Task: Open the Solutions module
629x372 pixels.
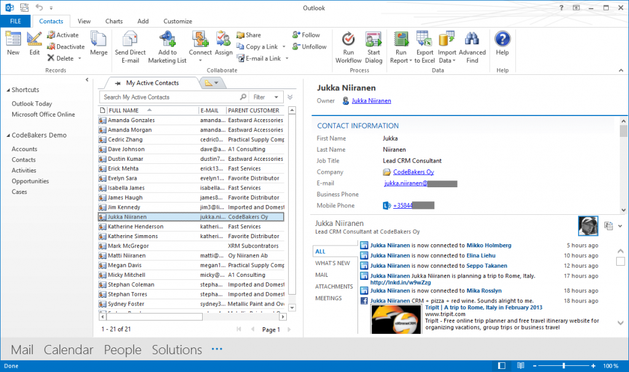Action: (x=177, y=349)
